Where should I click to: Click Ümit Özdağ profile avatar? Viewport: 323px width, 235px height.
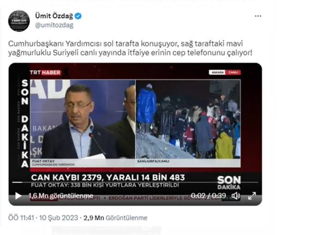pos(19,21)
